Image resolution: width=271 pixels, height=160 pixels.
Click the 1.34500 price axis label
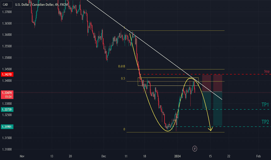(7, 69)
